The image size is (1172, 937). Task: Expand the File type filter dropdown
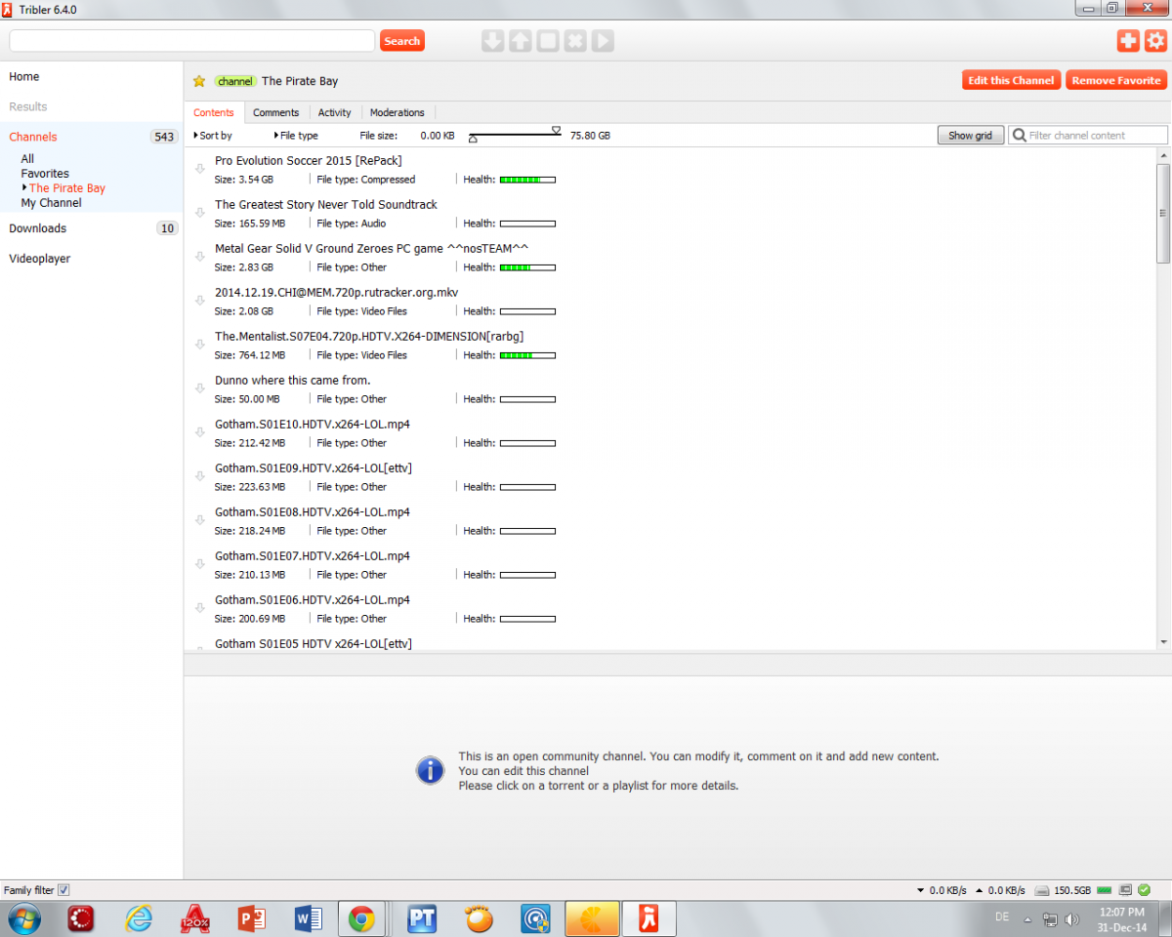point(296,136)
